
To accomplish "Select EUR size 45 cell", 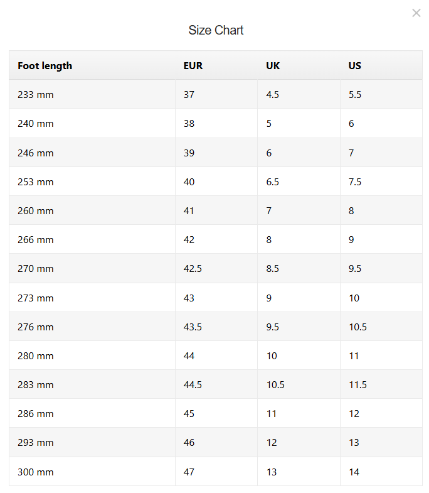I will [189, 414].
